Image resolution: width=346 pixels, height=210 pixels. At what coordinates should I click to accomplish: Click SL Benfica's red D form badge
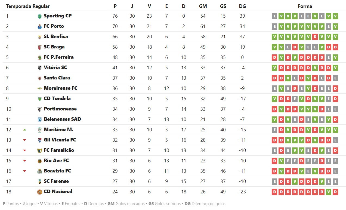click(315, 37)
